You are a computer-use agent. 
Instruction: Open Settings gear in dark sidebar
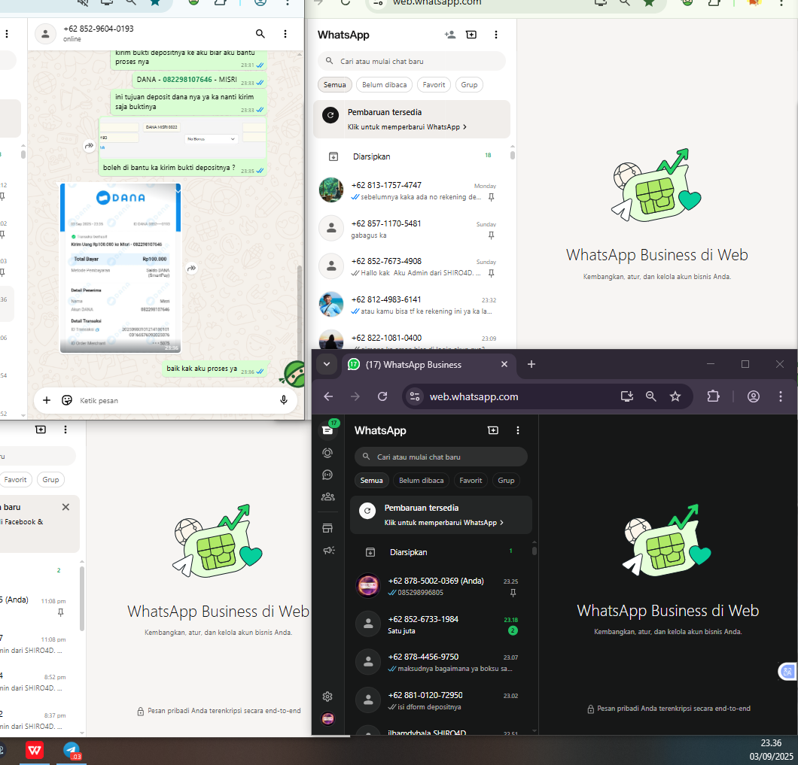coord(327,697)
